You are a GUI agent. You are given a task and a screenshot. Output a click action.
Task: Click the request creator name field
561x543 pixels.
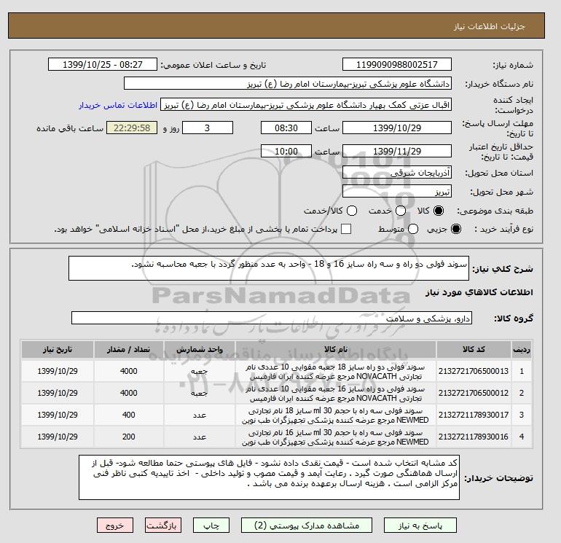306,105
